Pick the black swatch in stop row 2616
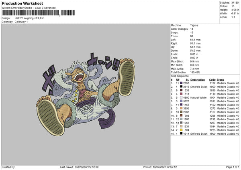This screenshot has width=241, height=170. 181,87
